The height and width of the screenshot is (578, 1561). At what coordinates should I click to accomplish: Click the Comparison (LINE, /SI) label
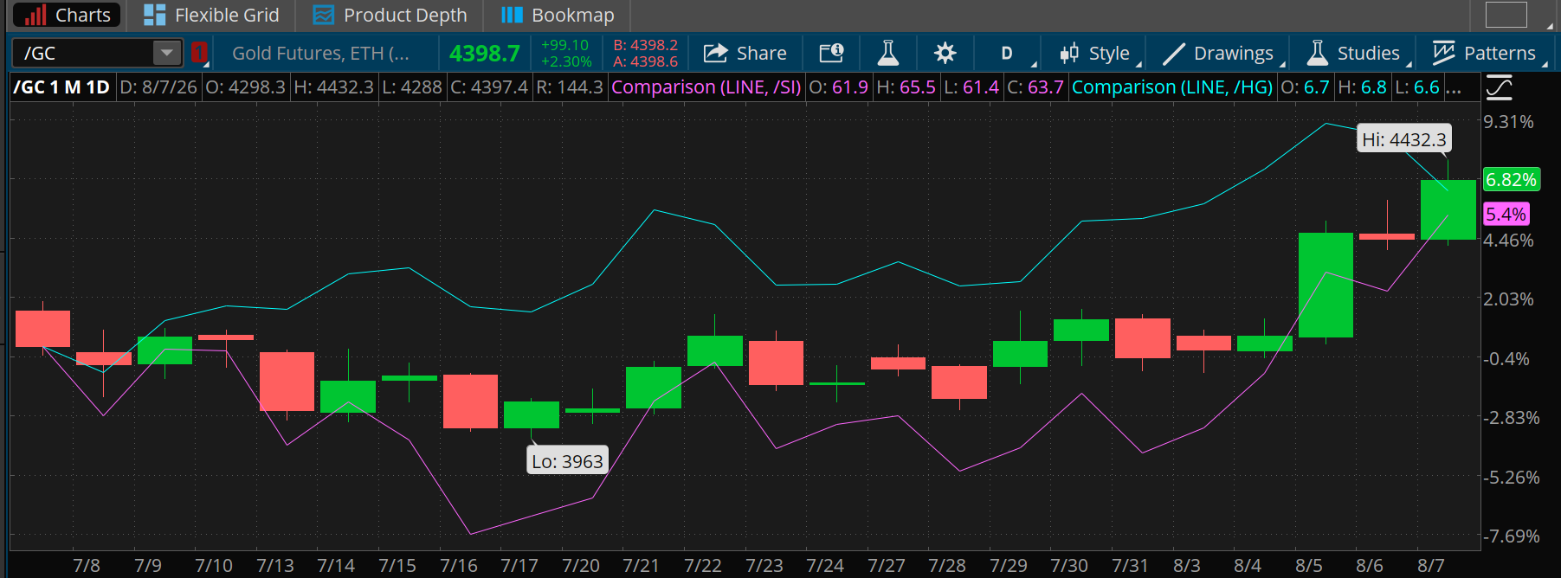point(706,87)
